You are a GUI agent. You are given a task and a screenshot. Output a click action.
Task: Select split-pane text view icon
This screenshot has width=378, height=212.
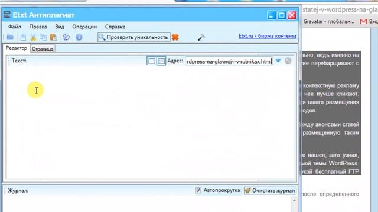pos(161,61)
